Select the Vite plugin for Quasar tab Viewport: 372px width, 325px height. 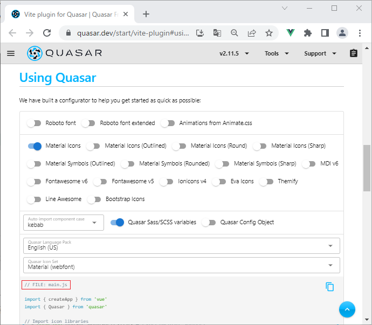tap(69, 15)
